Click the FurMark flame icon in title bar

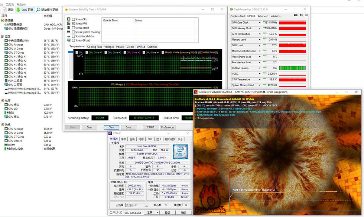tap(196, 92)
